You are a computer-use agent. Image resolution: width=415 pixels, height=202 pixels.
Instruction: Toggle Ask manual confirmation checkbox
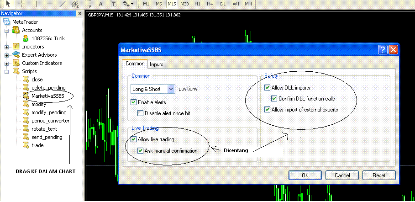pos(141,150)
